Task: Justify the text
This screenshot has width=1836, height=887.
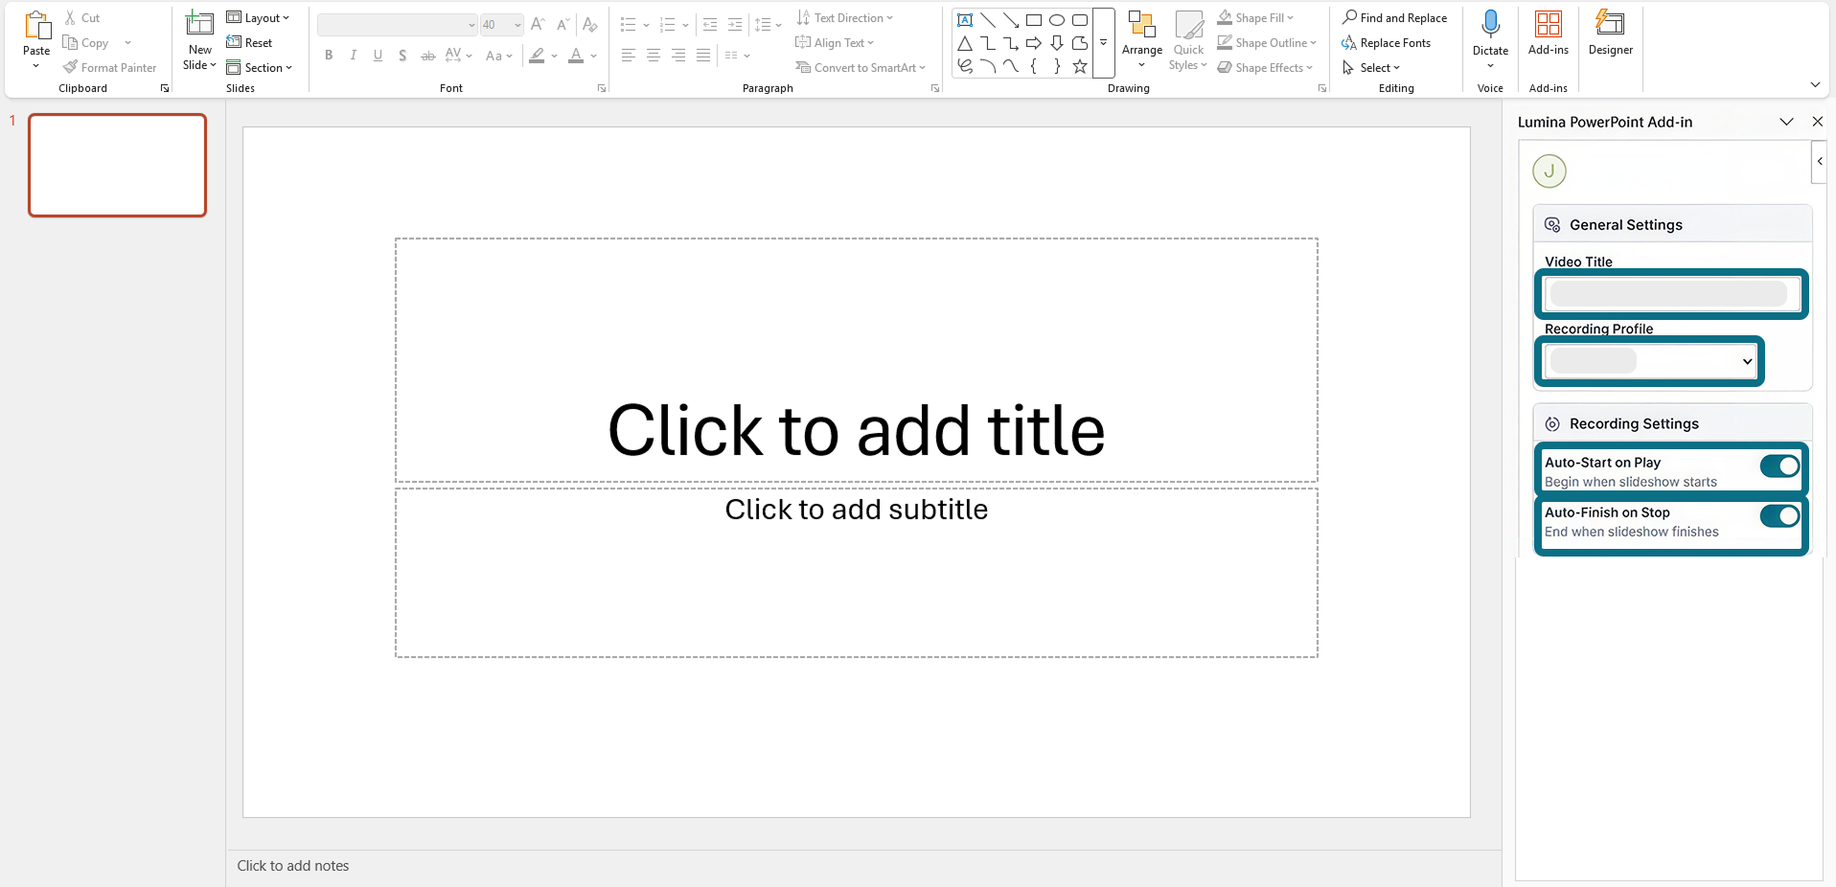Action: [703, 56]
